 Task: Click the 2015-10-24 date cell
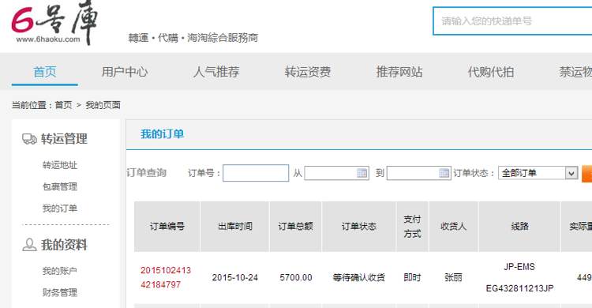235,278
